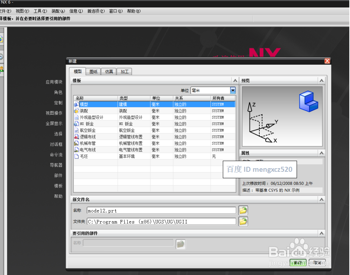Image resolution: width=350 pixels, height=275 pixels.
Task: Click the 角色 link on welcome page
Action: click(x=58, y=92)
